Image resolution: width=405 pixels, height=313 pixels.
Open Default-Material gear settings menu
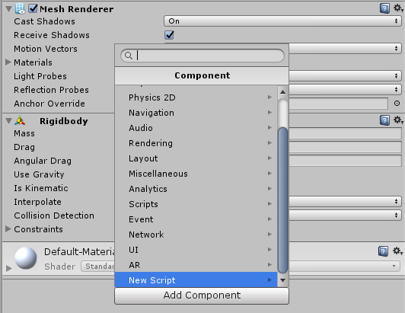[397, 251]
